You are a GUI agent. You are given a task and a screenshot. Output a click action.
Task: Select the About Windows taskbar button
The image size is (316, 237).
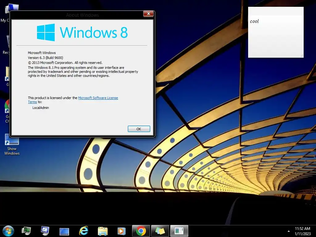[179, 231]
